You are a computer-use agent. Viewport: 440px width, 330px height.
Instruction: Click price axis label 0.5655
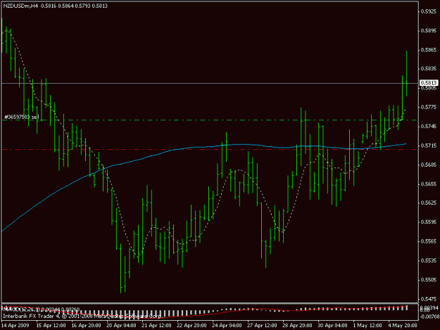429,184
